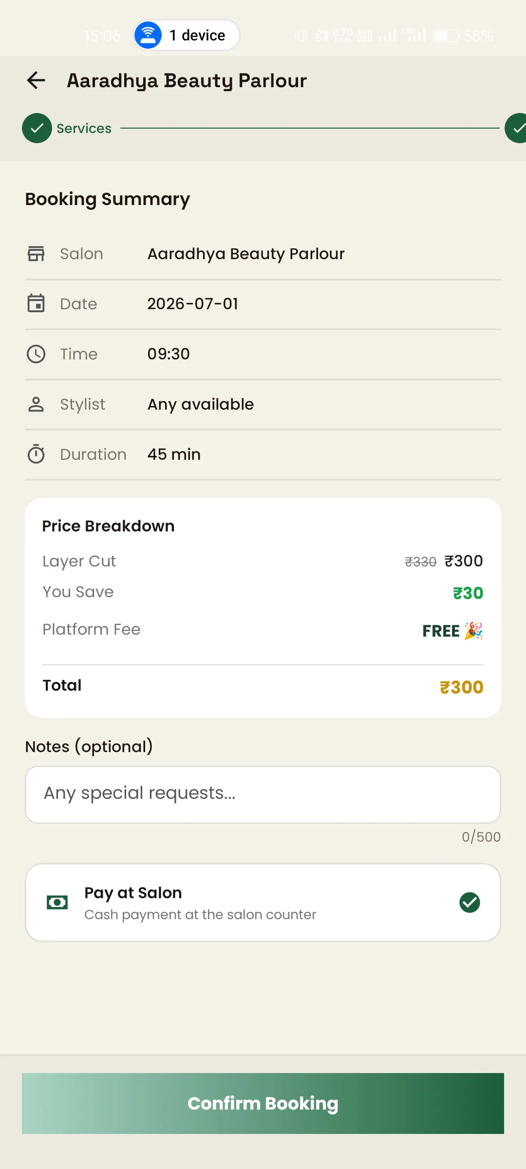Click the Time clock icon
This screenshot has height=1169, width=526.
(36, 354)
